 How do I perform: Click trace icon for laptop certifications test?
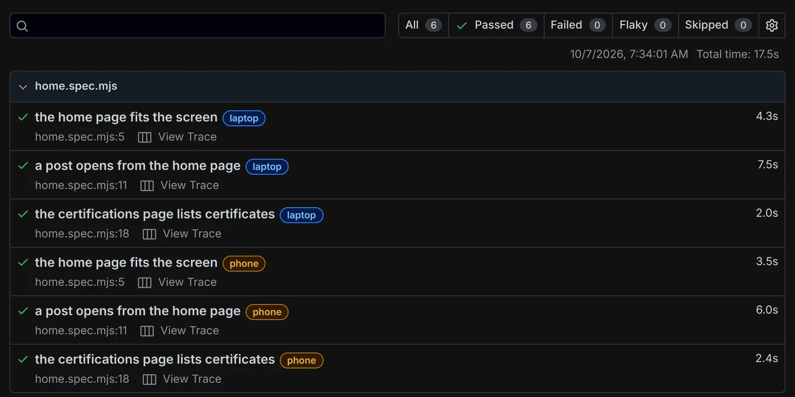coord(149,234)
